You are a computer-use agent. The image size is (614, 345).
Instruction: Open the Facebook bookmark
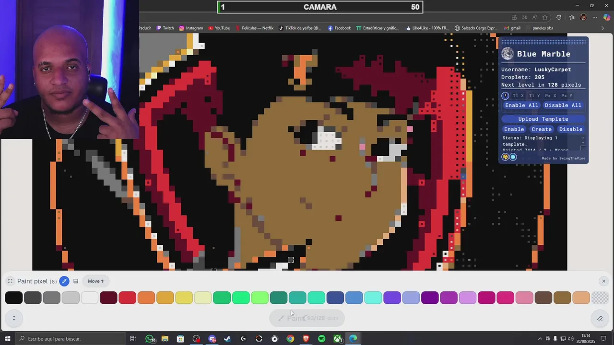point(339,28)
